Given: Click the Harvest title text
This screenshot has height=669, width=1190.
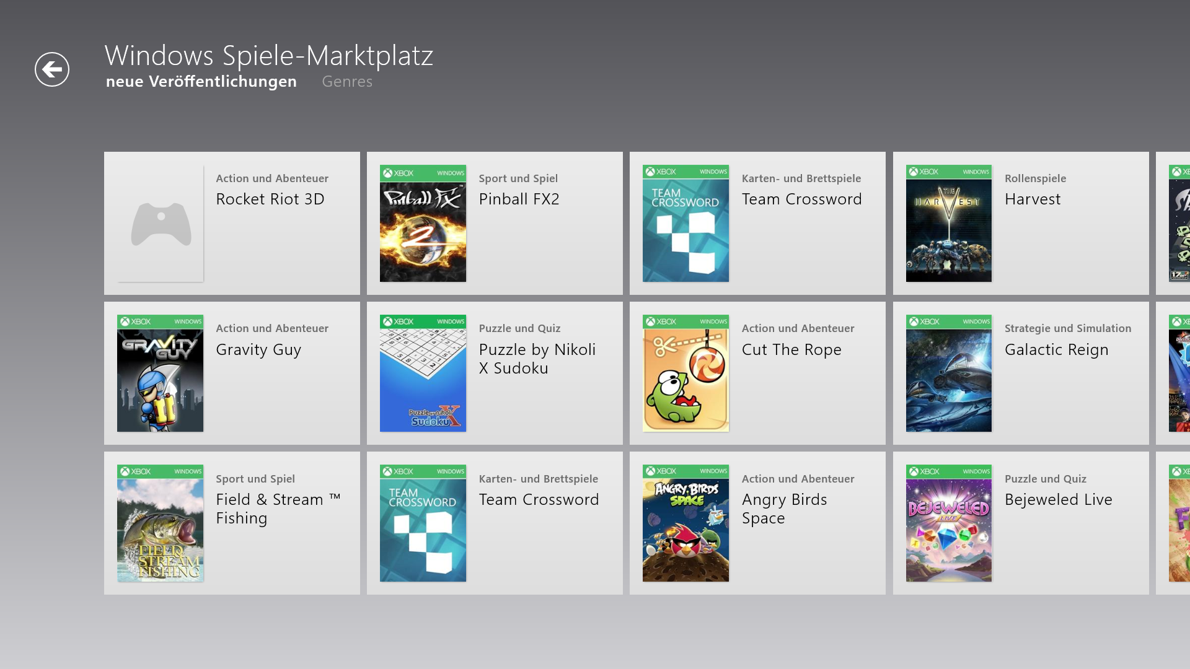Looking at the screenshot, I should click(x=1033, y=199).
